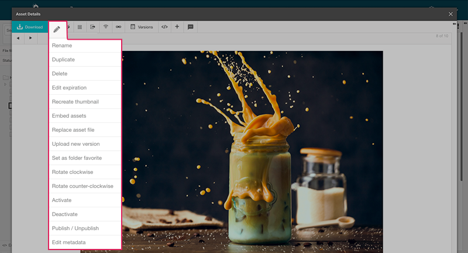Click the dialog vertical scrollbar
The width and height of the screenshot is (468, 253).
tap(462, 106)
